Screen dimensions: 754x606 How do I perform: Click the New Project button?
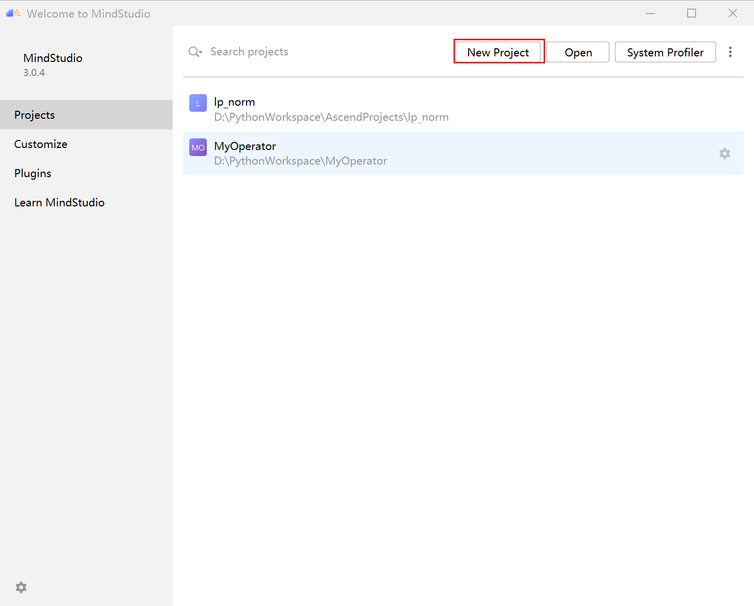pyautogui.click(x=498, y=52)
